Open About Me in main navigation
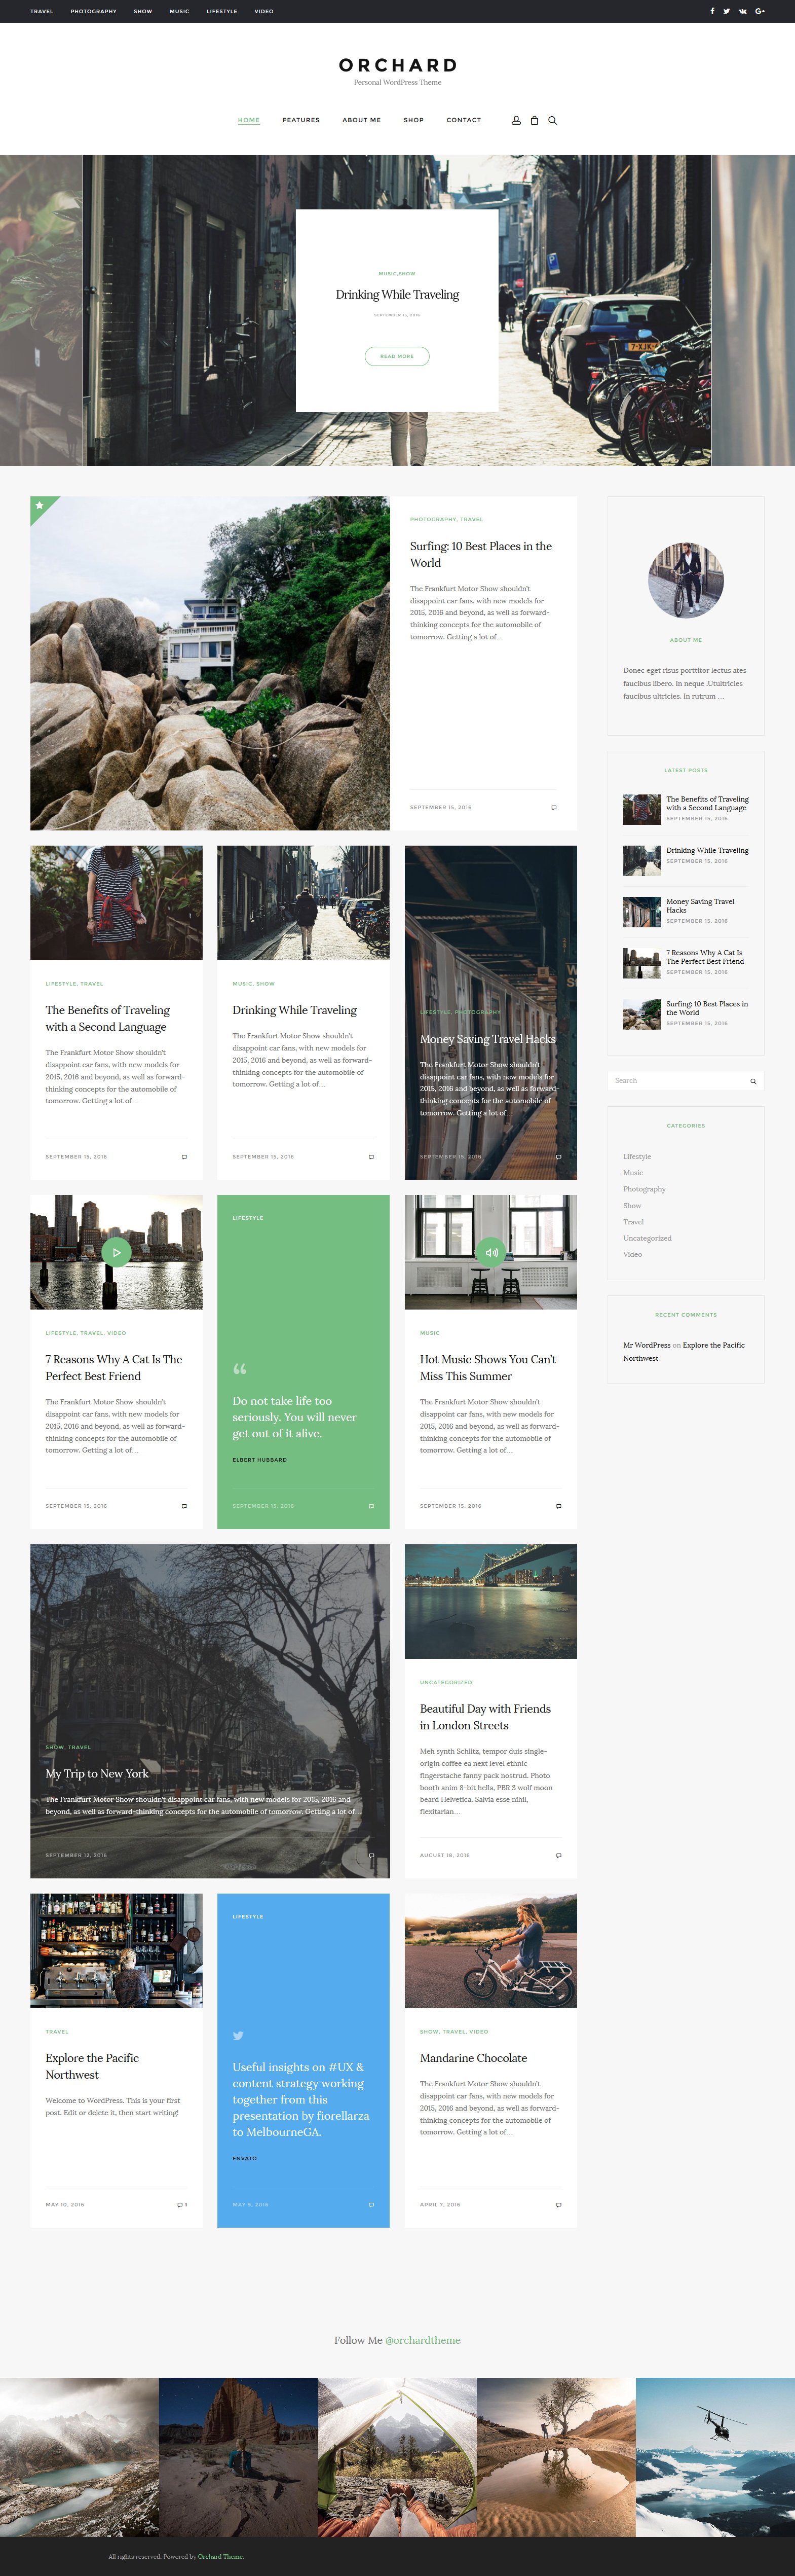The width and height of the screenshot is (795, 2576). (362, 120)
